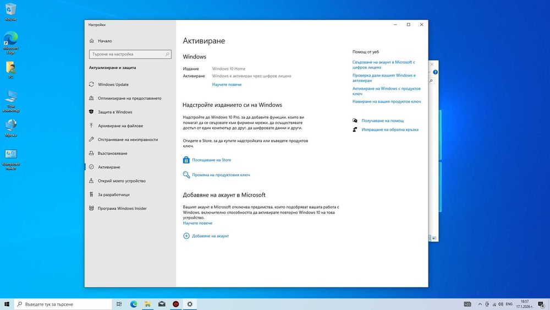Click the Settings gear on taskbar

click(x=190, y=304)
